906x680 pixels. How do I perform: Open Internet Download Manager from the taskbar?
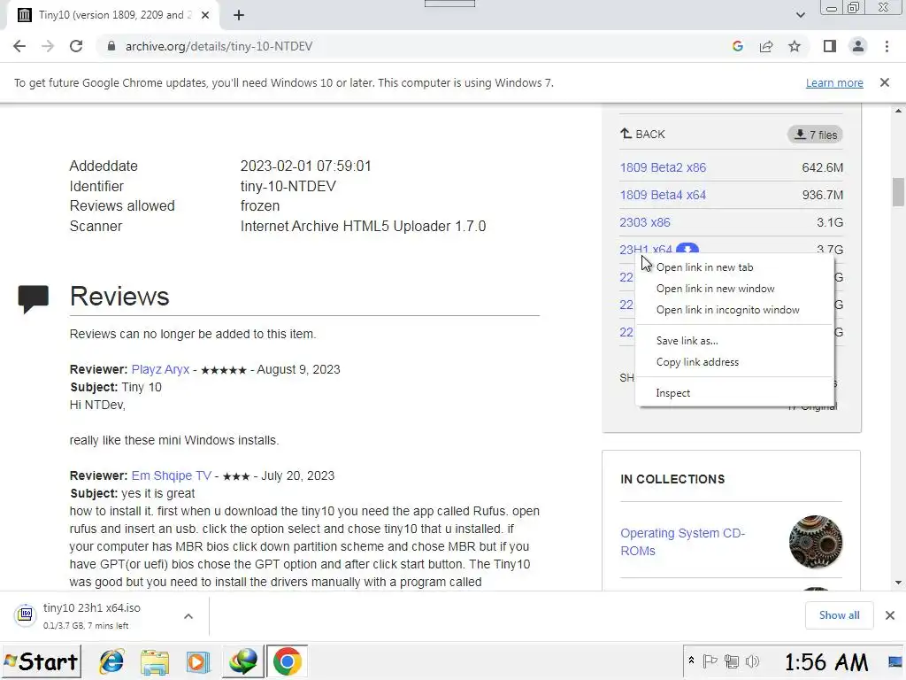pos(243,661)
